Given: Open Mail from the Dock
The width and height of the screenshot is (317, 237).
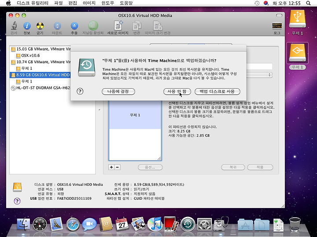Looking at the screenshot, I should tap(56, 224).
